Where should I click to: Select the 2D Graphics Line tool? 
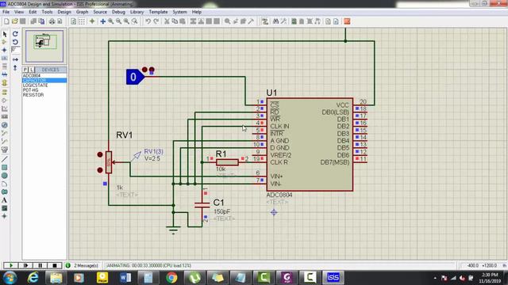tap(5, 159)
